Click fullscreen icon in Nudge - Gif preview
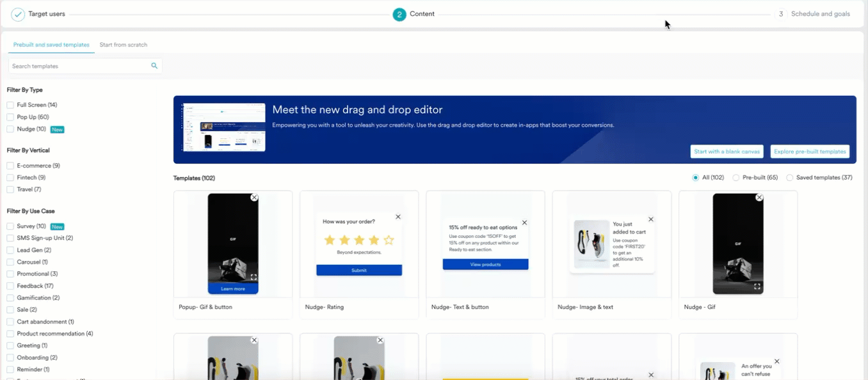 pos(757,287)
